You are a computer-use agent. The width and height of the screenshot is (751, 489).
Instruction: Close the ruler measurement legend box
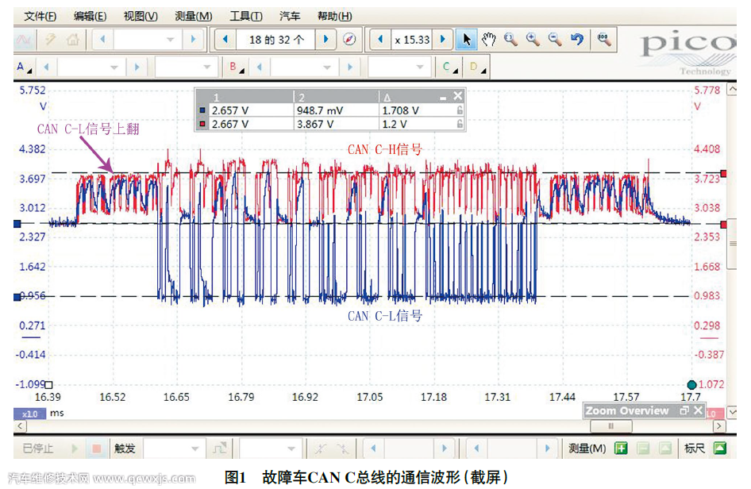[457, 96]
